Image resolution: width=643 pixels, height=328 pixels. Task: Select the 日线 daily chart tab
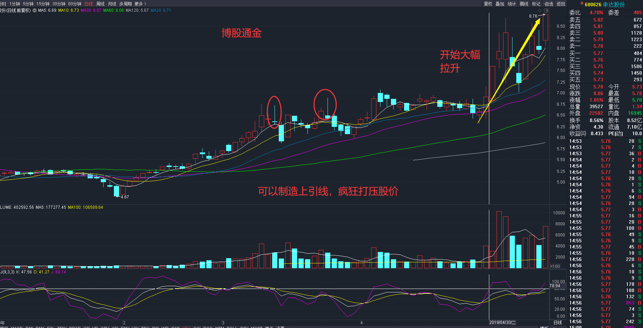pyautogui.click(x=89, y=4)
